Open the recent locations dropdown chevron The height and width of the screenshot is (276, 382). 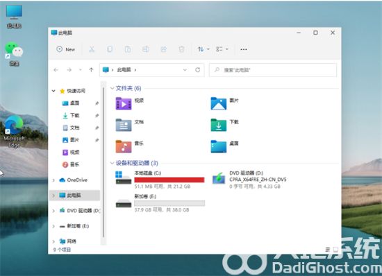coord(81,70)
